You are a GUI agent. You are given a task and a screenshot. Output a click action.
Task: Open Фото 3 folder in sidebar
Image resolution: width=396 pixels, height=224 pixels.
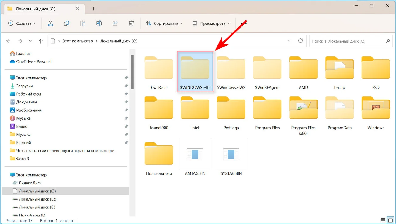pos(19,159)
